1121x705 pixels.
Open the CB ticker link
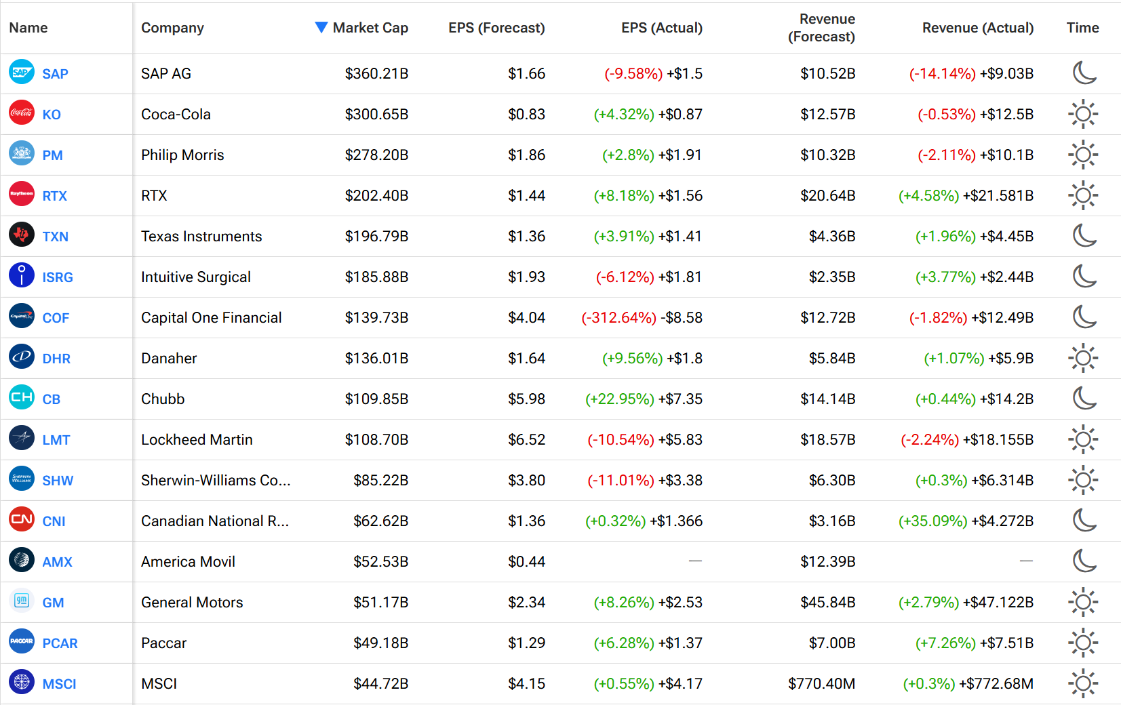(x=52, y=399)
